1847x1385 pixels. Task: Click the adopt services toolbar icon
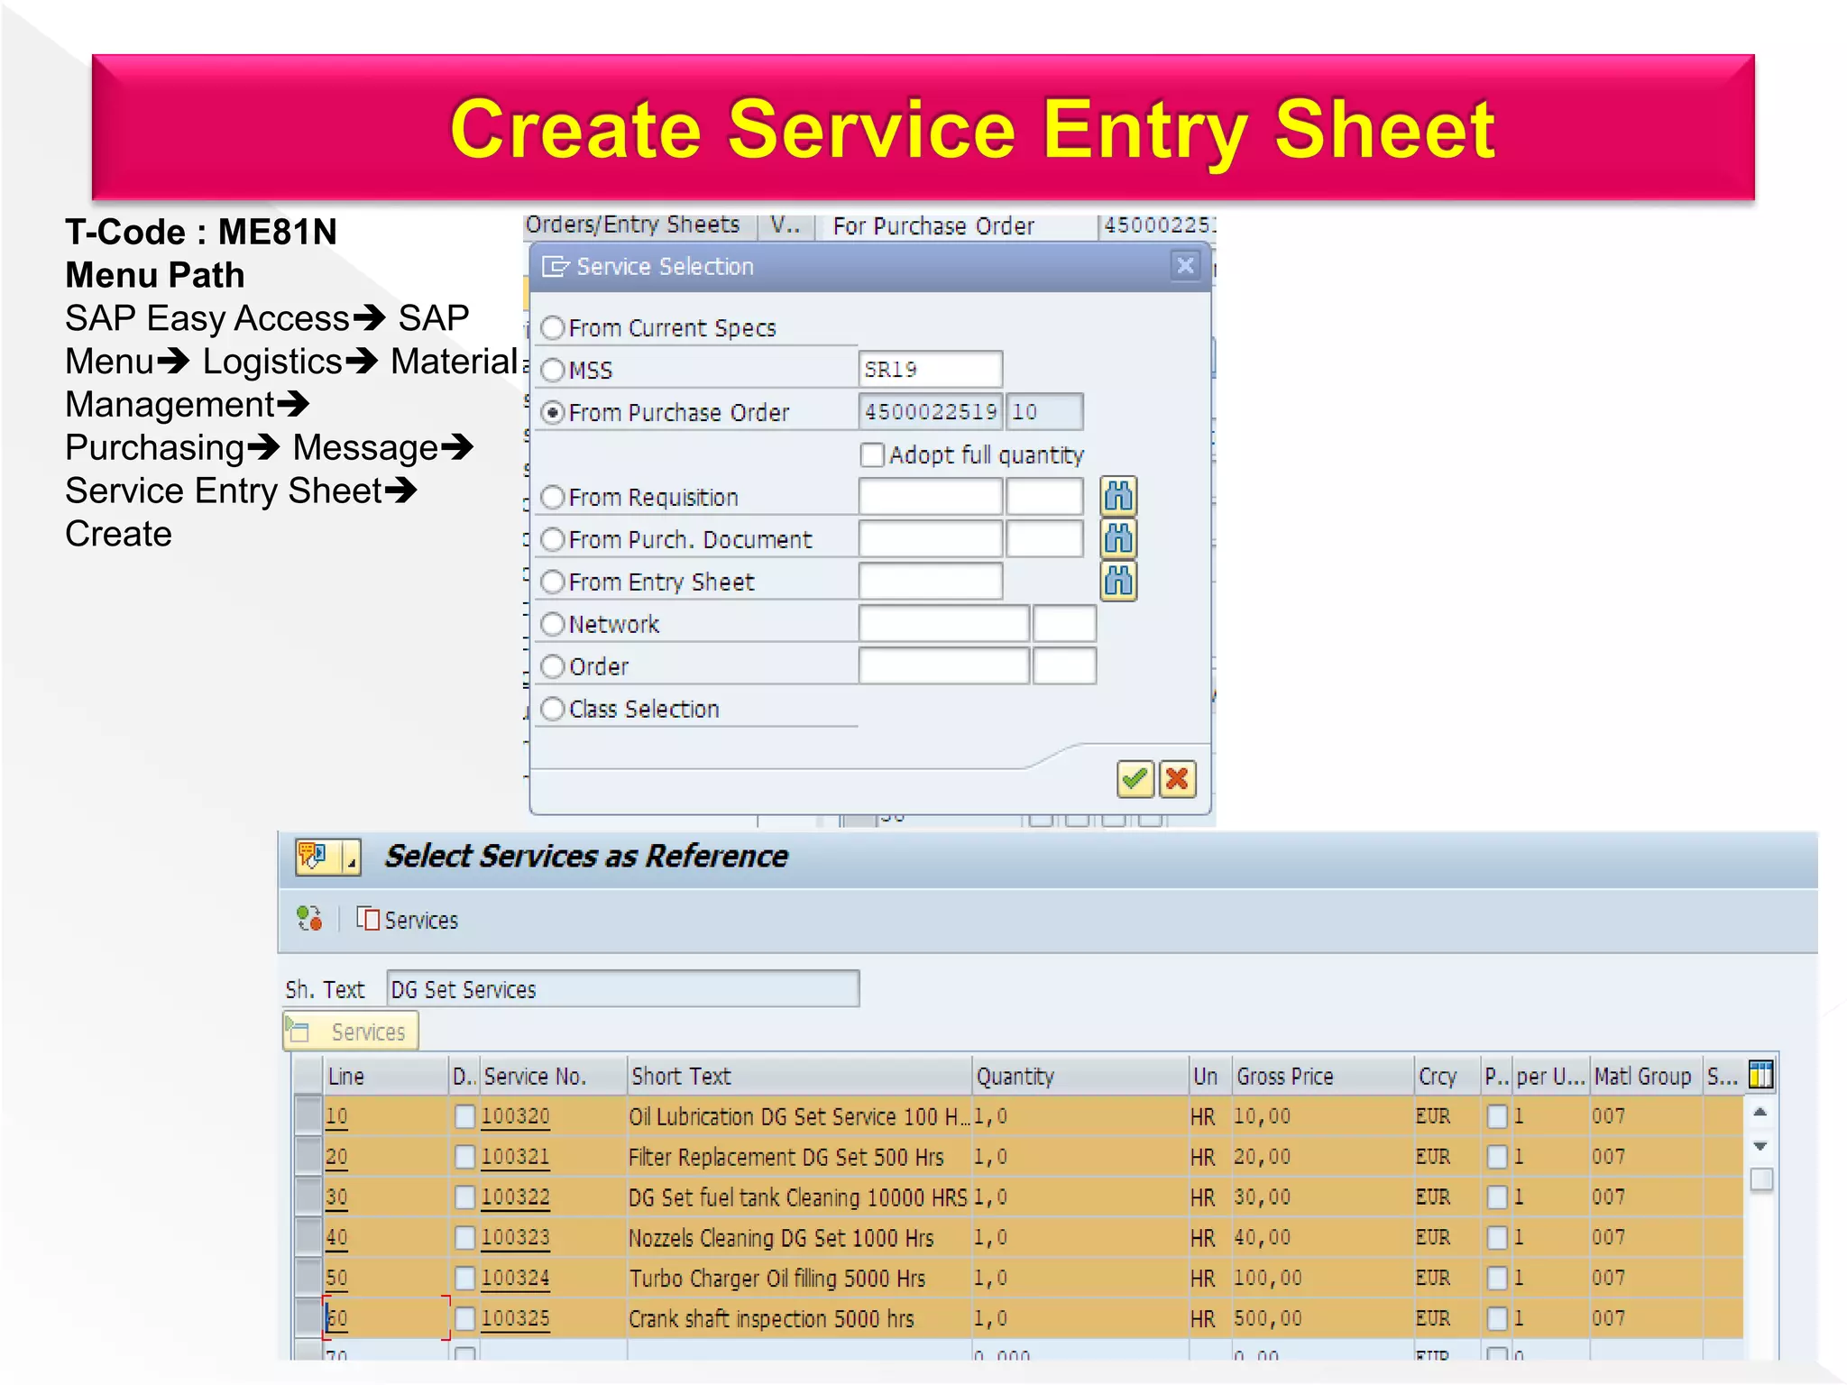pyautogui.click(x=309, y=919)
